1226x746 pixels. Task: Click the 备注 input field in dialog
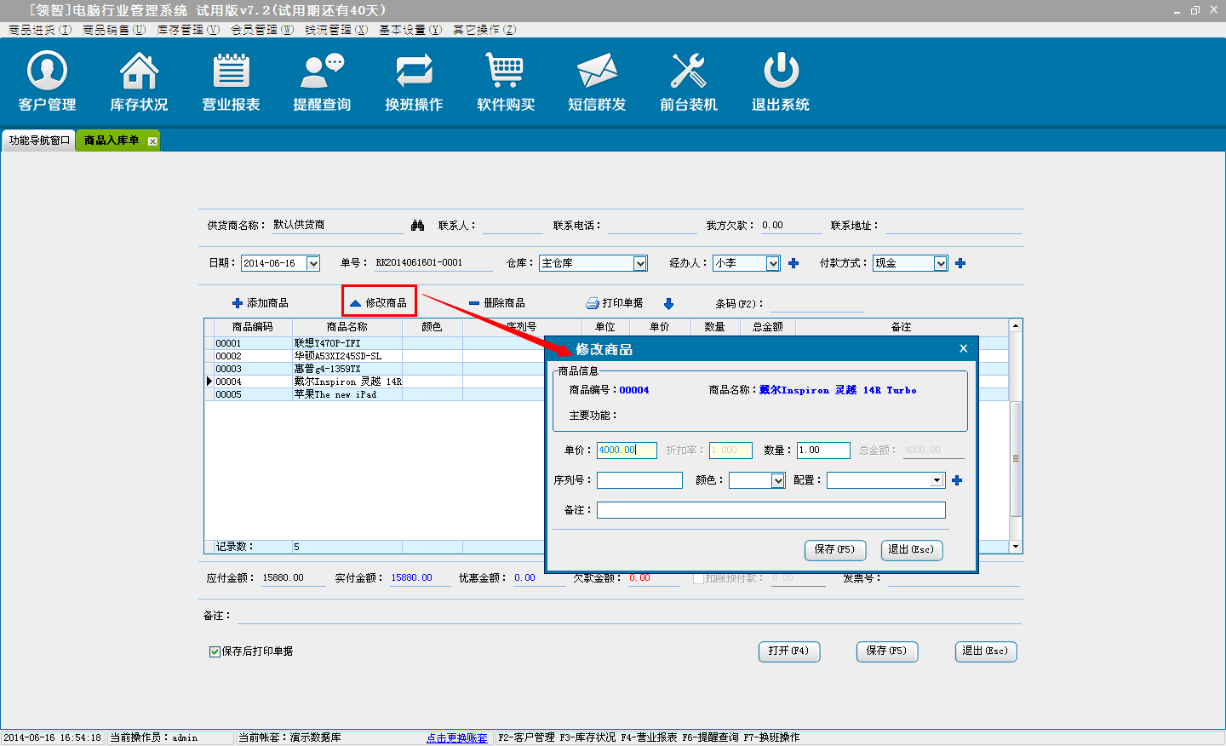click(x=771, y=510)
